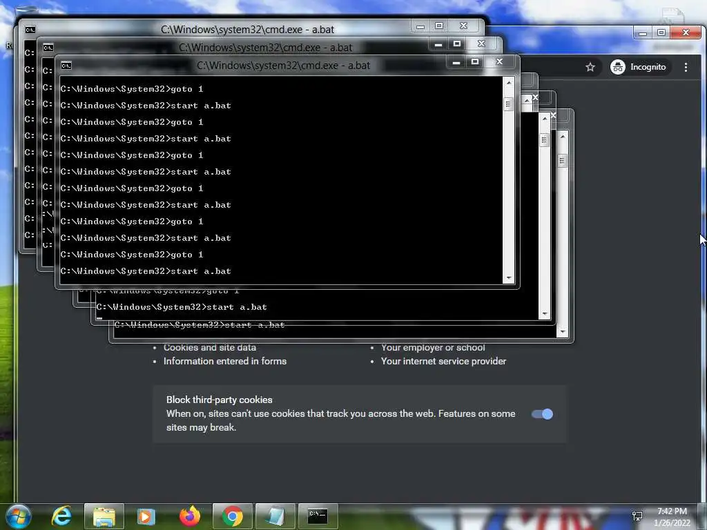The height and width of the screenshot is (530, 707).
Task: Click the rearmost cmd window title text
Action: click(247, 30)
